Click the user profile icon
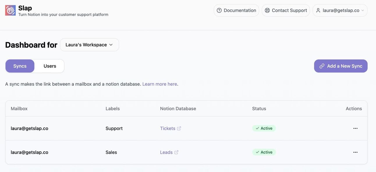376x172 pixels. tap(318, 10)
